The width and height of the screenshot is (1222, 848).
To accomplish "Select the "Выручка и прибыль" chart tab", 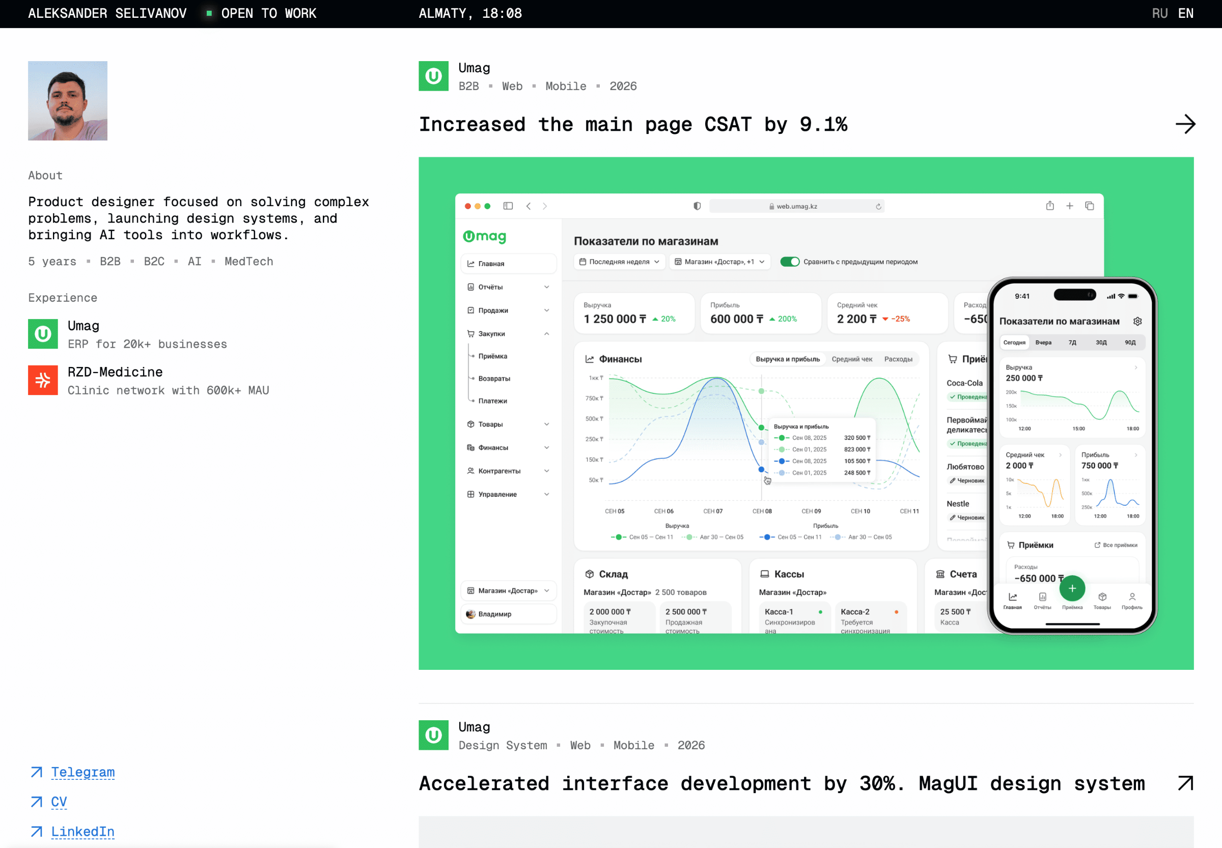I will pos(787,359).
